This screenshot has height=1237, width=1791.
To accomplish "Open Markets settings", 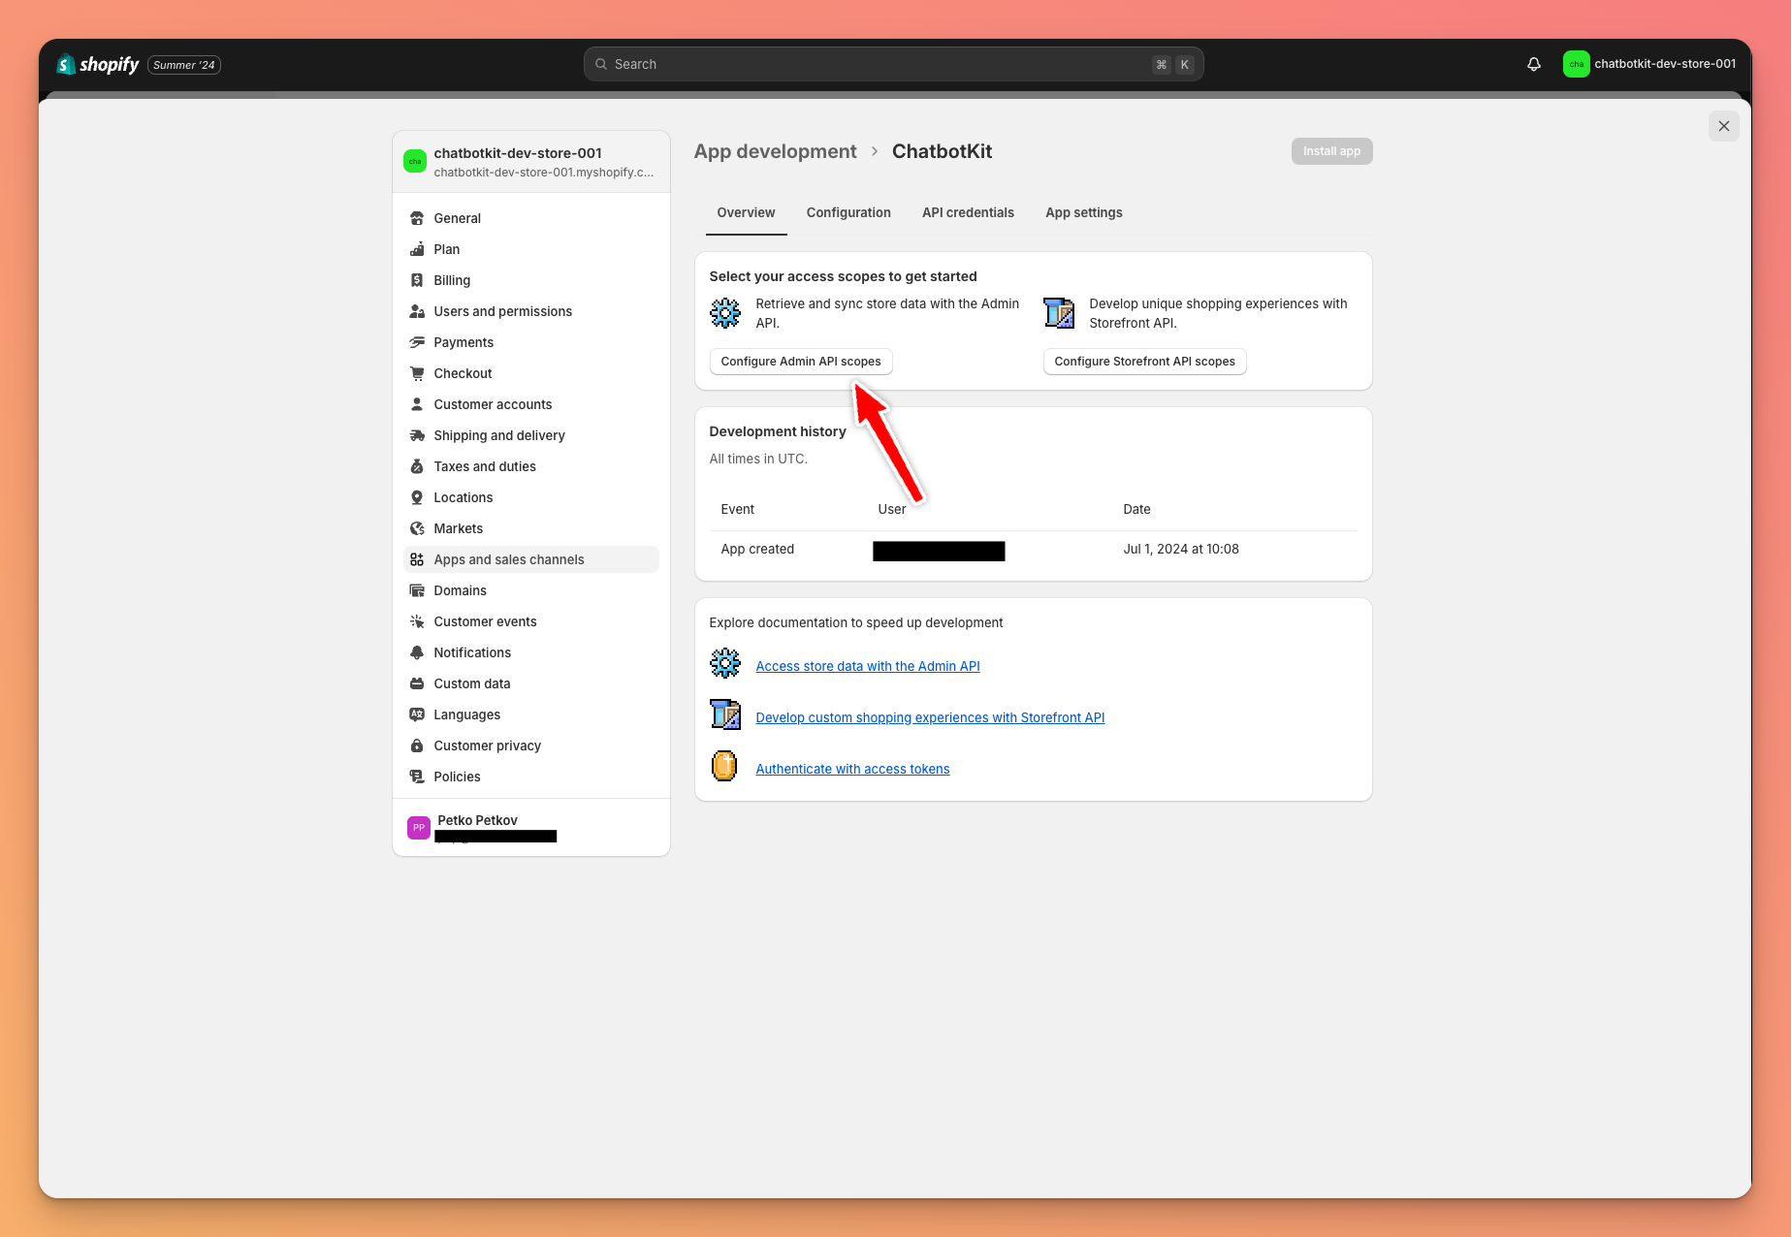I will (x=531, y=528).
